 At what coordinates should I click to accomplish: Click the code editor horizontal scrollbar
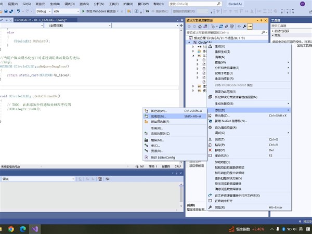[86, 166]
